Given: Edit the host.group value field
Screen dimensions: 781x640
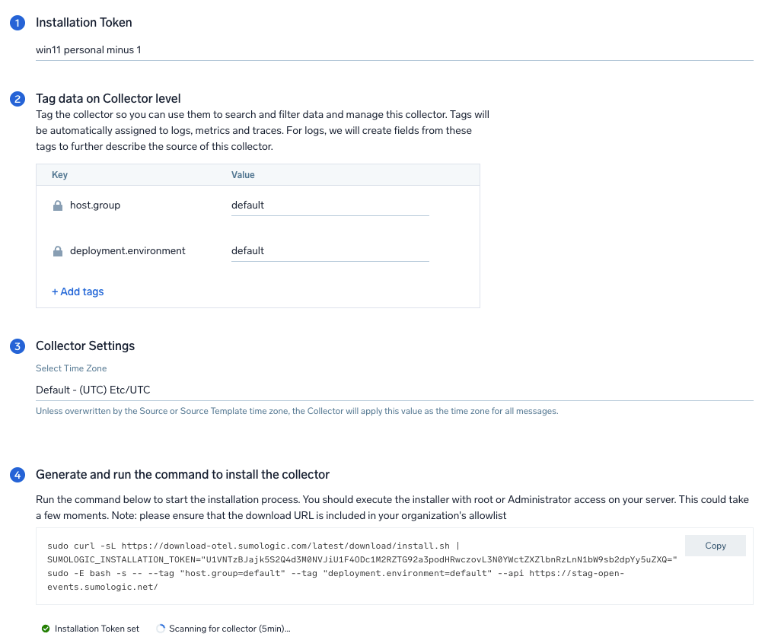Looking at the screenshot, I should (x=330, y=205).
